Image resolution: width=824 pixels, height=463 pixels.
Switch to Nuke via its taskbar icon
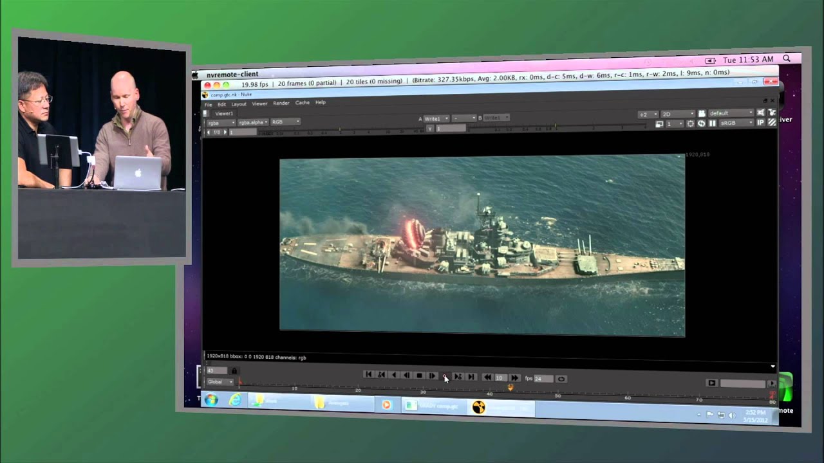point(479,406)
